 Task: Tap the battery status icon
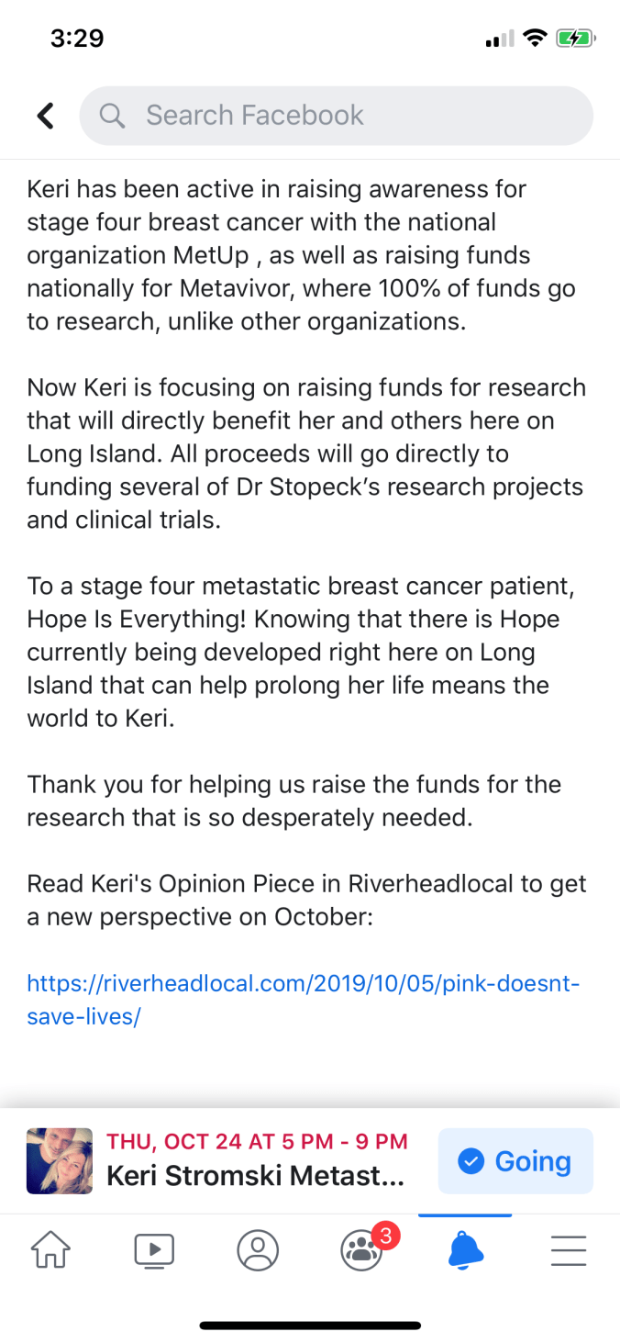point(576,39)
